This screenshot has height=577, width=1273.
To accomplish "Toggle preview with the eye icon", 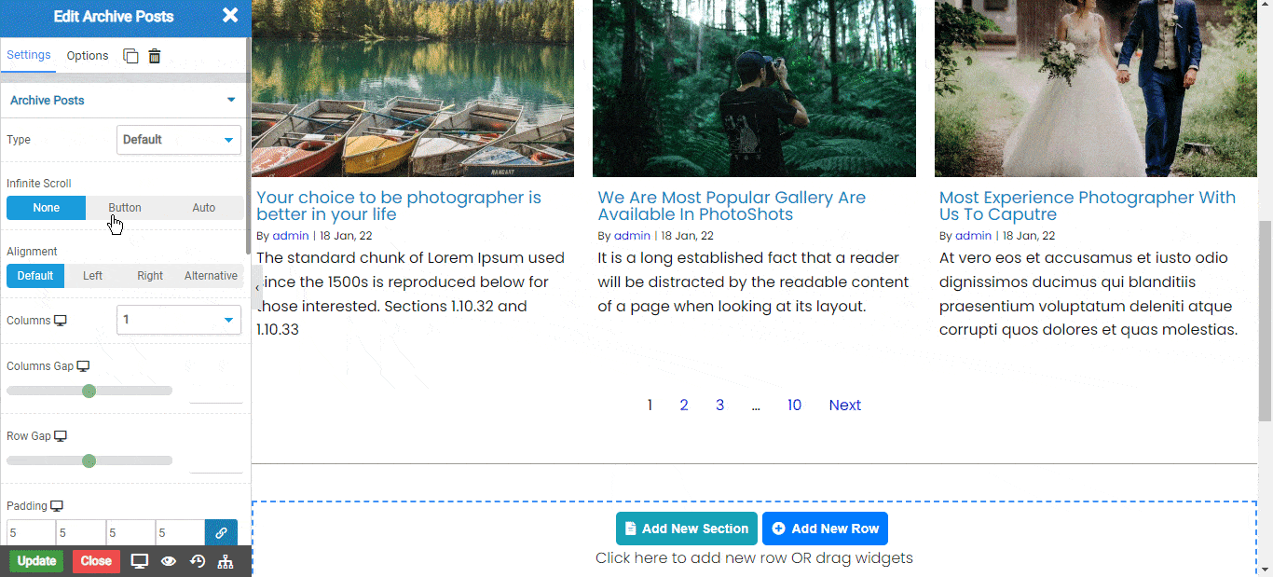I will click(x=169, y=561).
